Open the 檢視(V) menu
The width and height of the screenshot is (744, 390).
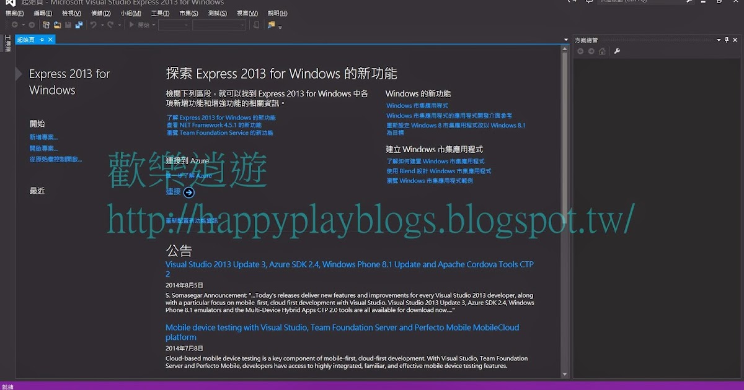click(x=72, y=13)
